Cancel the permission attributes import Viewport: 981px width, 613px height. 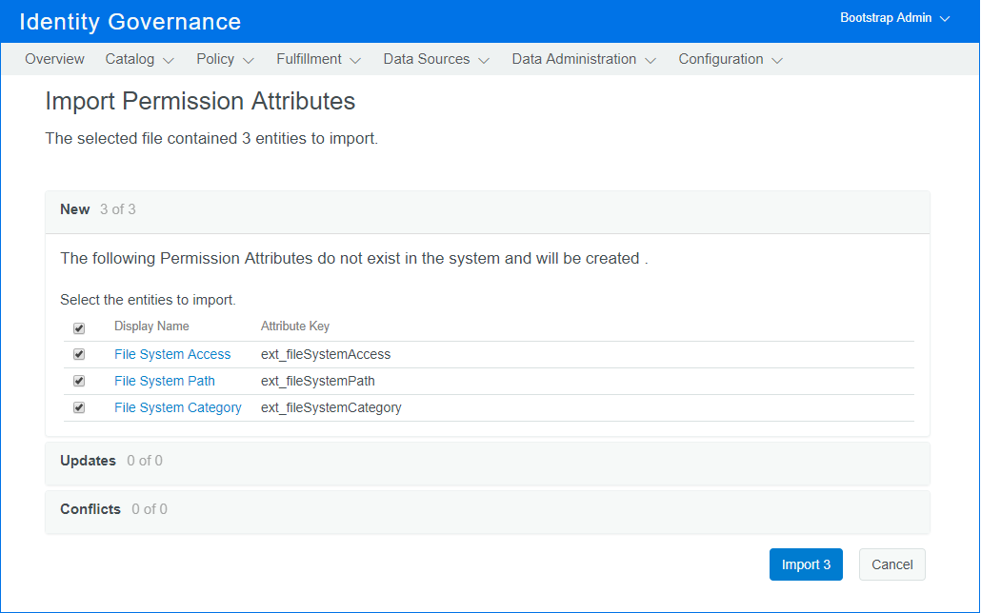(891, 564)
